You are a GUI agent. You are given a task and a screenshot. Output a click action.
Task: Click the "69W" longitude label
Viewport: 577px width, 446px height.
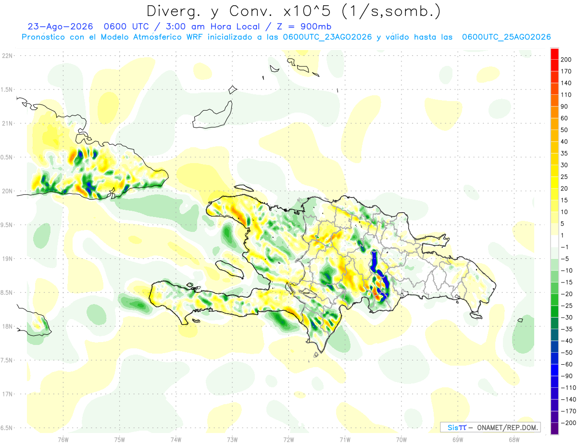point(458,440)
